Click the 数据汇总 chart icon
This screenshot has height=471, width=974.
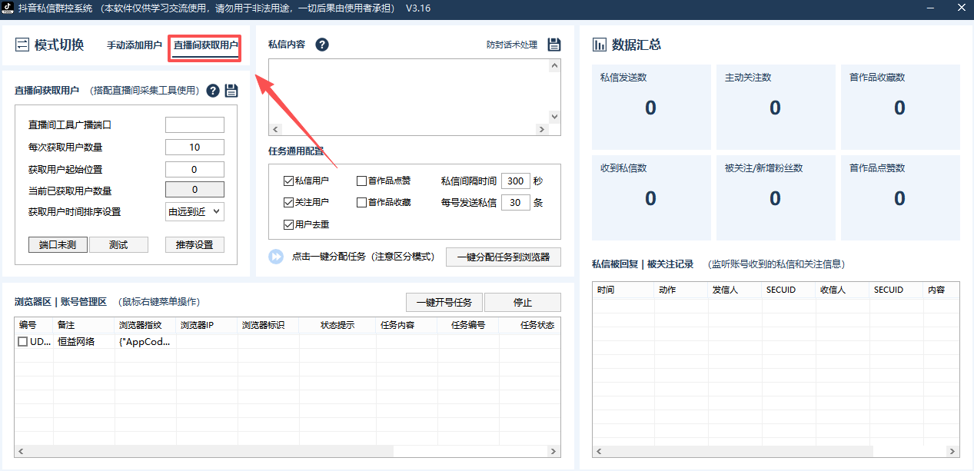pos(600,45)
